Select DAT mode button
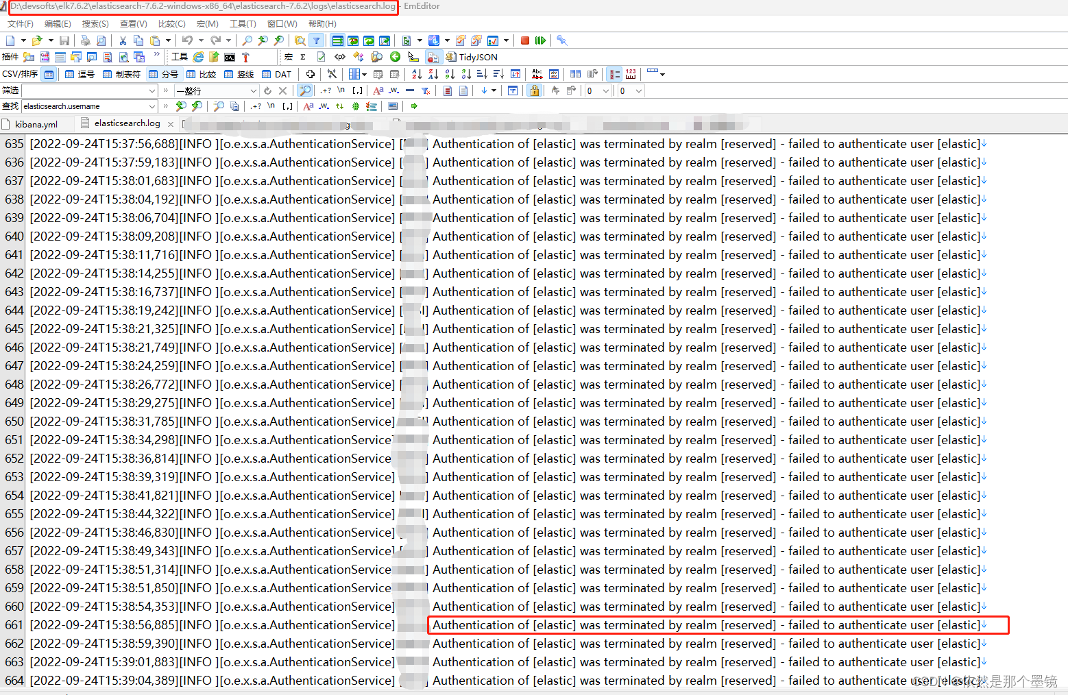1068x695 pixels. (x=277, y=74)
